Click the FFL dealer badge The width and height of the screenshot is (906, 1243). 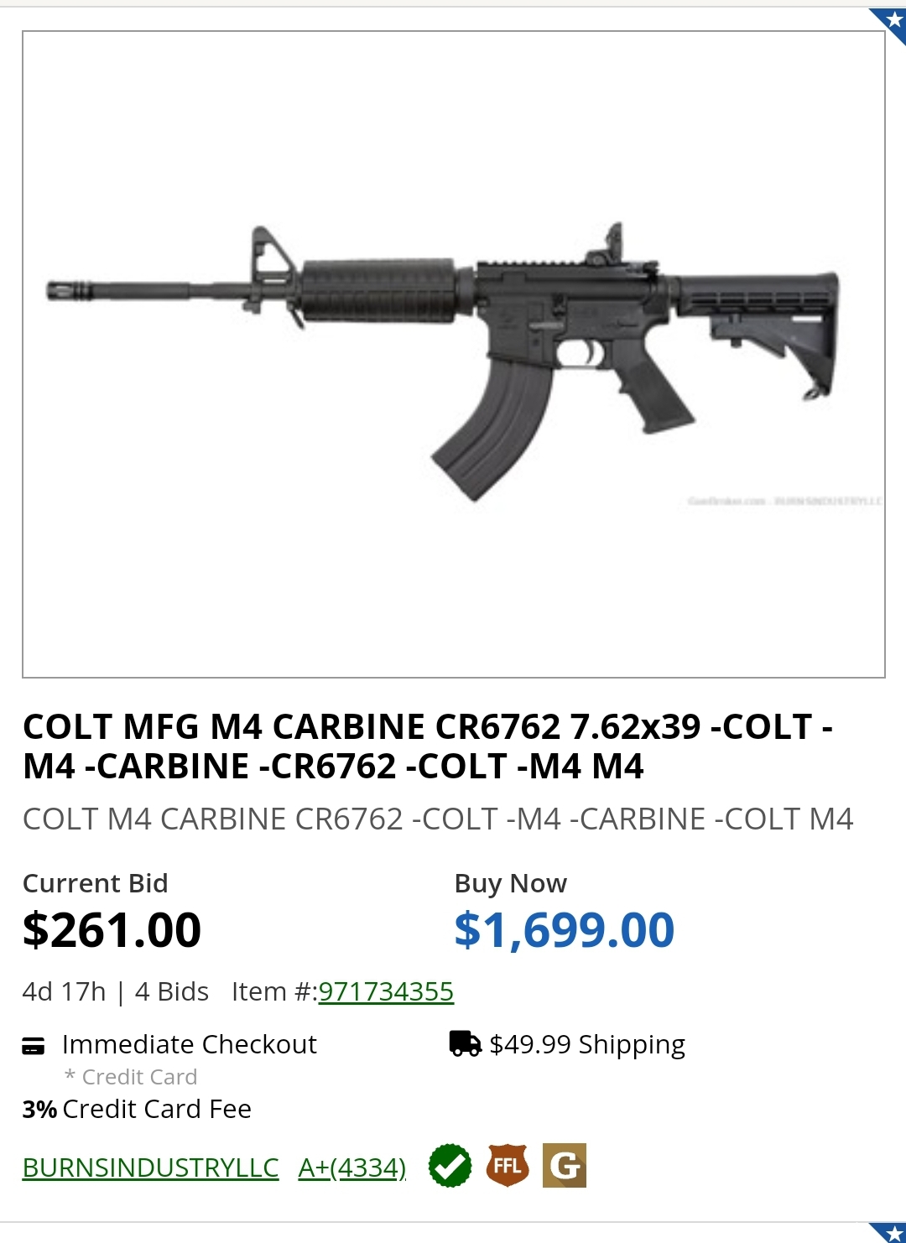[x=507, y=1165]
